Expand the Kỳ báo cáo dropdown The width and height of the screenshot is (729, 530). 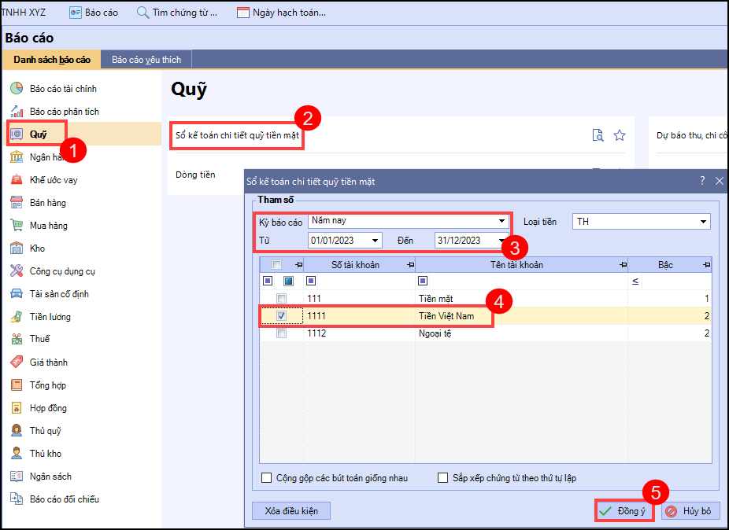(x=501, y=222)
